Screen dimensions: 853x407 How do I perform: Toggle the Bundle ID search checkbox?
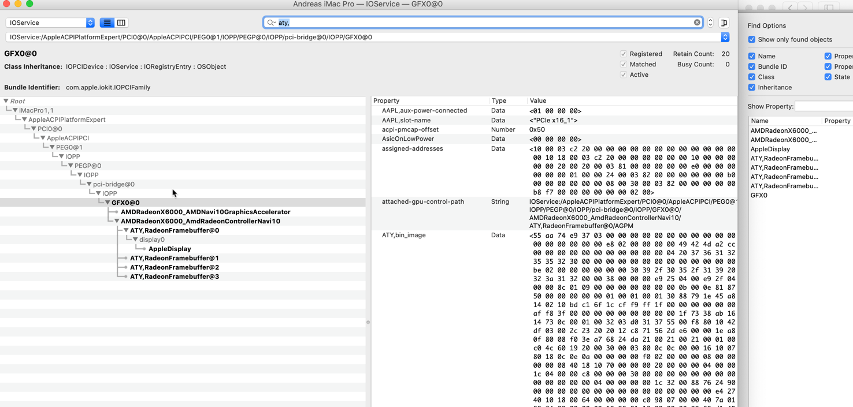pyautogui.click(x=752, y=66)
